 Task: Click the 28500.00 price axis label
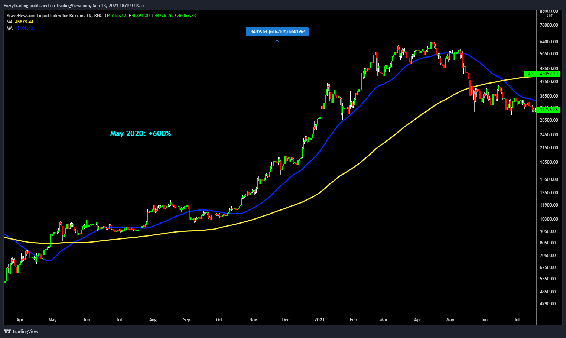[x=549, y=120]
